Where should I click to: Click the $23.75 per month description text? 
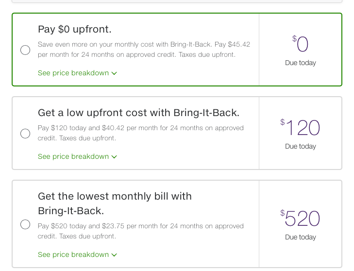tap(141, 231)
